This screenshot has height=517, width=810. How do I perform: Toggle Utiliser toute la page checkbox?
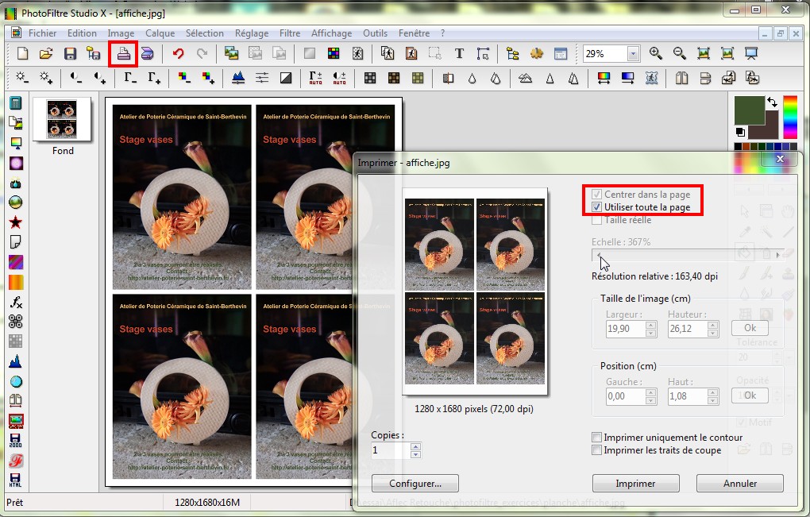(x=596, y=207)
